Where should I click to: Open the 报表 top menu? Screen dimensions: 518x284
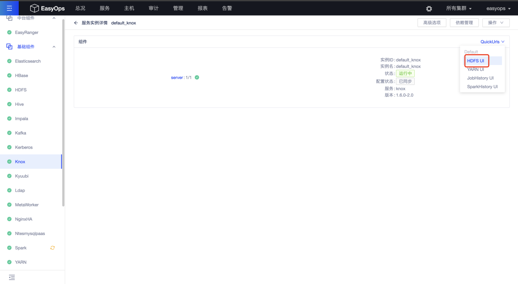[203, 8]
